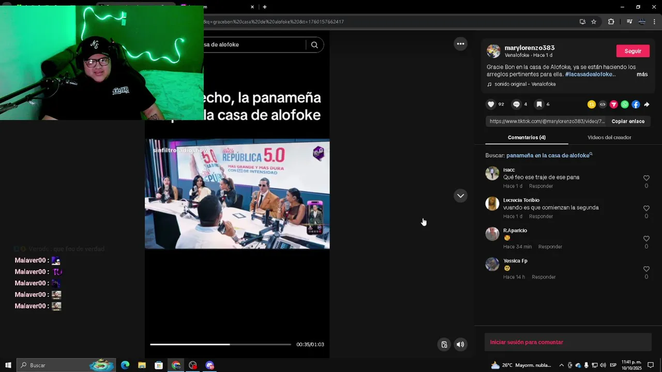Image resolution: width=662 pixels, height=372 pixels.
Task: Reply to Yessica Fp via Responder
Action: coord(544,277)
